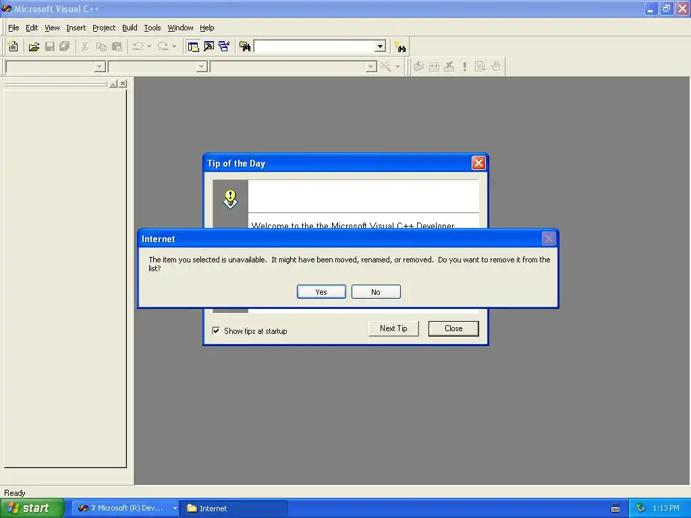Viewport: 691px width, 518px height.
Task: Open the WizardBar actions dropdown arrow
Action: pos(397,67)
